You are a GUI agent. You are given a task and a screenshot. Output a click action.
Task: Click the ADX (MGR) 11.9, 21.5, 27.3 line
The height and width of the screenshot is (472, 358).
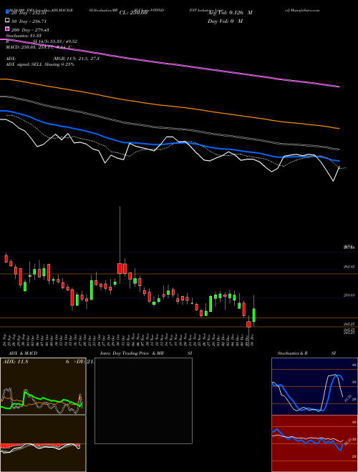[x=52, y=59]
